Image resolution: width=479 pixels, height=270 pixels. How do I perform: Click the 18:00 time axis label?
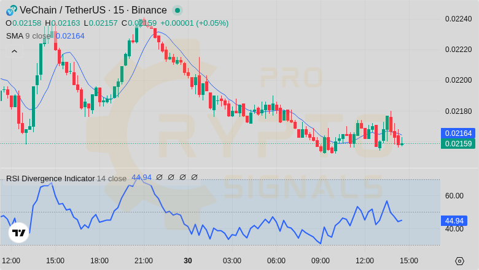pos(99,261)
